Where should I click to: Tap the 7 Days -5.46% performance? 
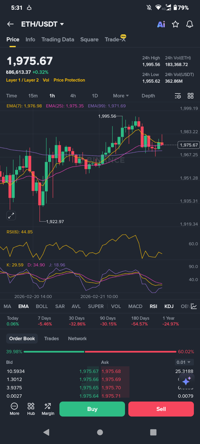click(45, 321)
